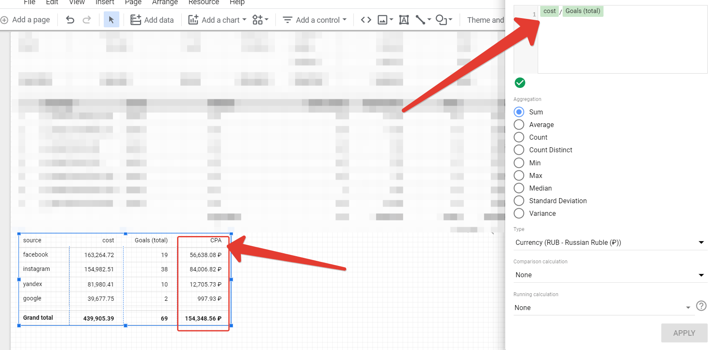Click the cost field chip in formula

[x=550, y=11]
